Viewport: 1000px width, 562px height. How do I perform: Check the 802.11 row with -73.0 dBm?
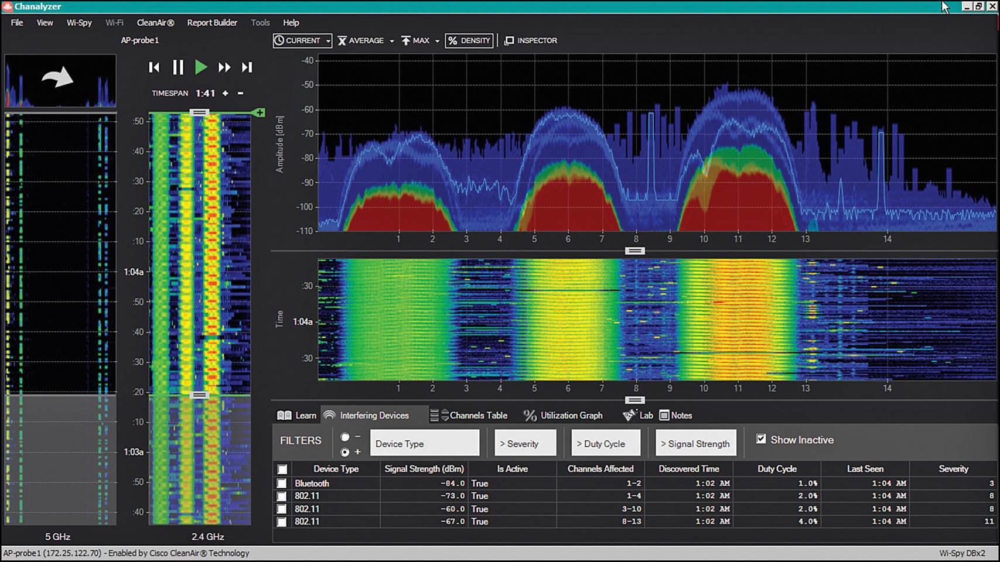pos(282,496)
